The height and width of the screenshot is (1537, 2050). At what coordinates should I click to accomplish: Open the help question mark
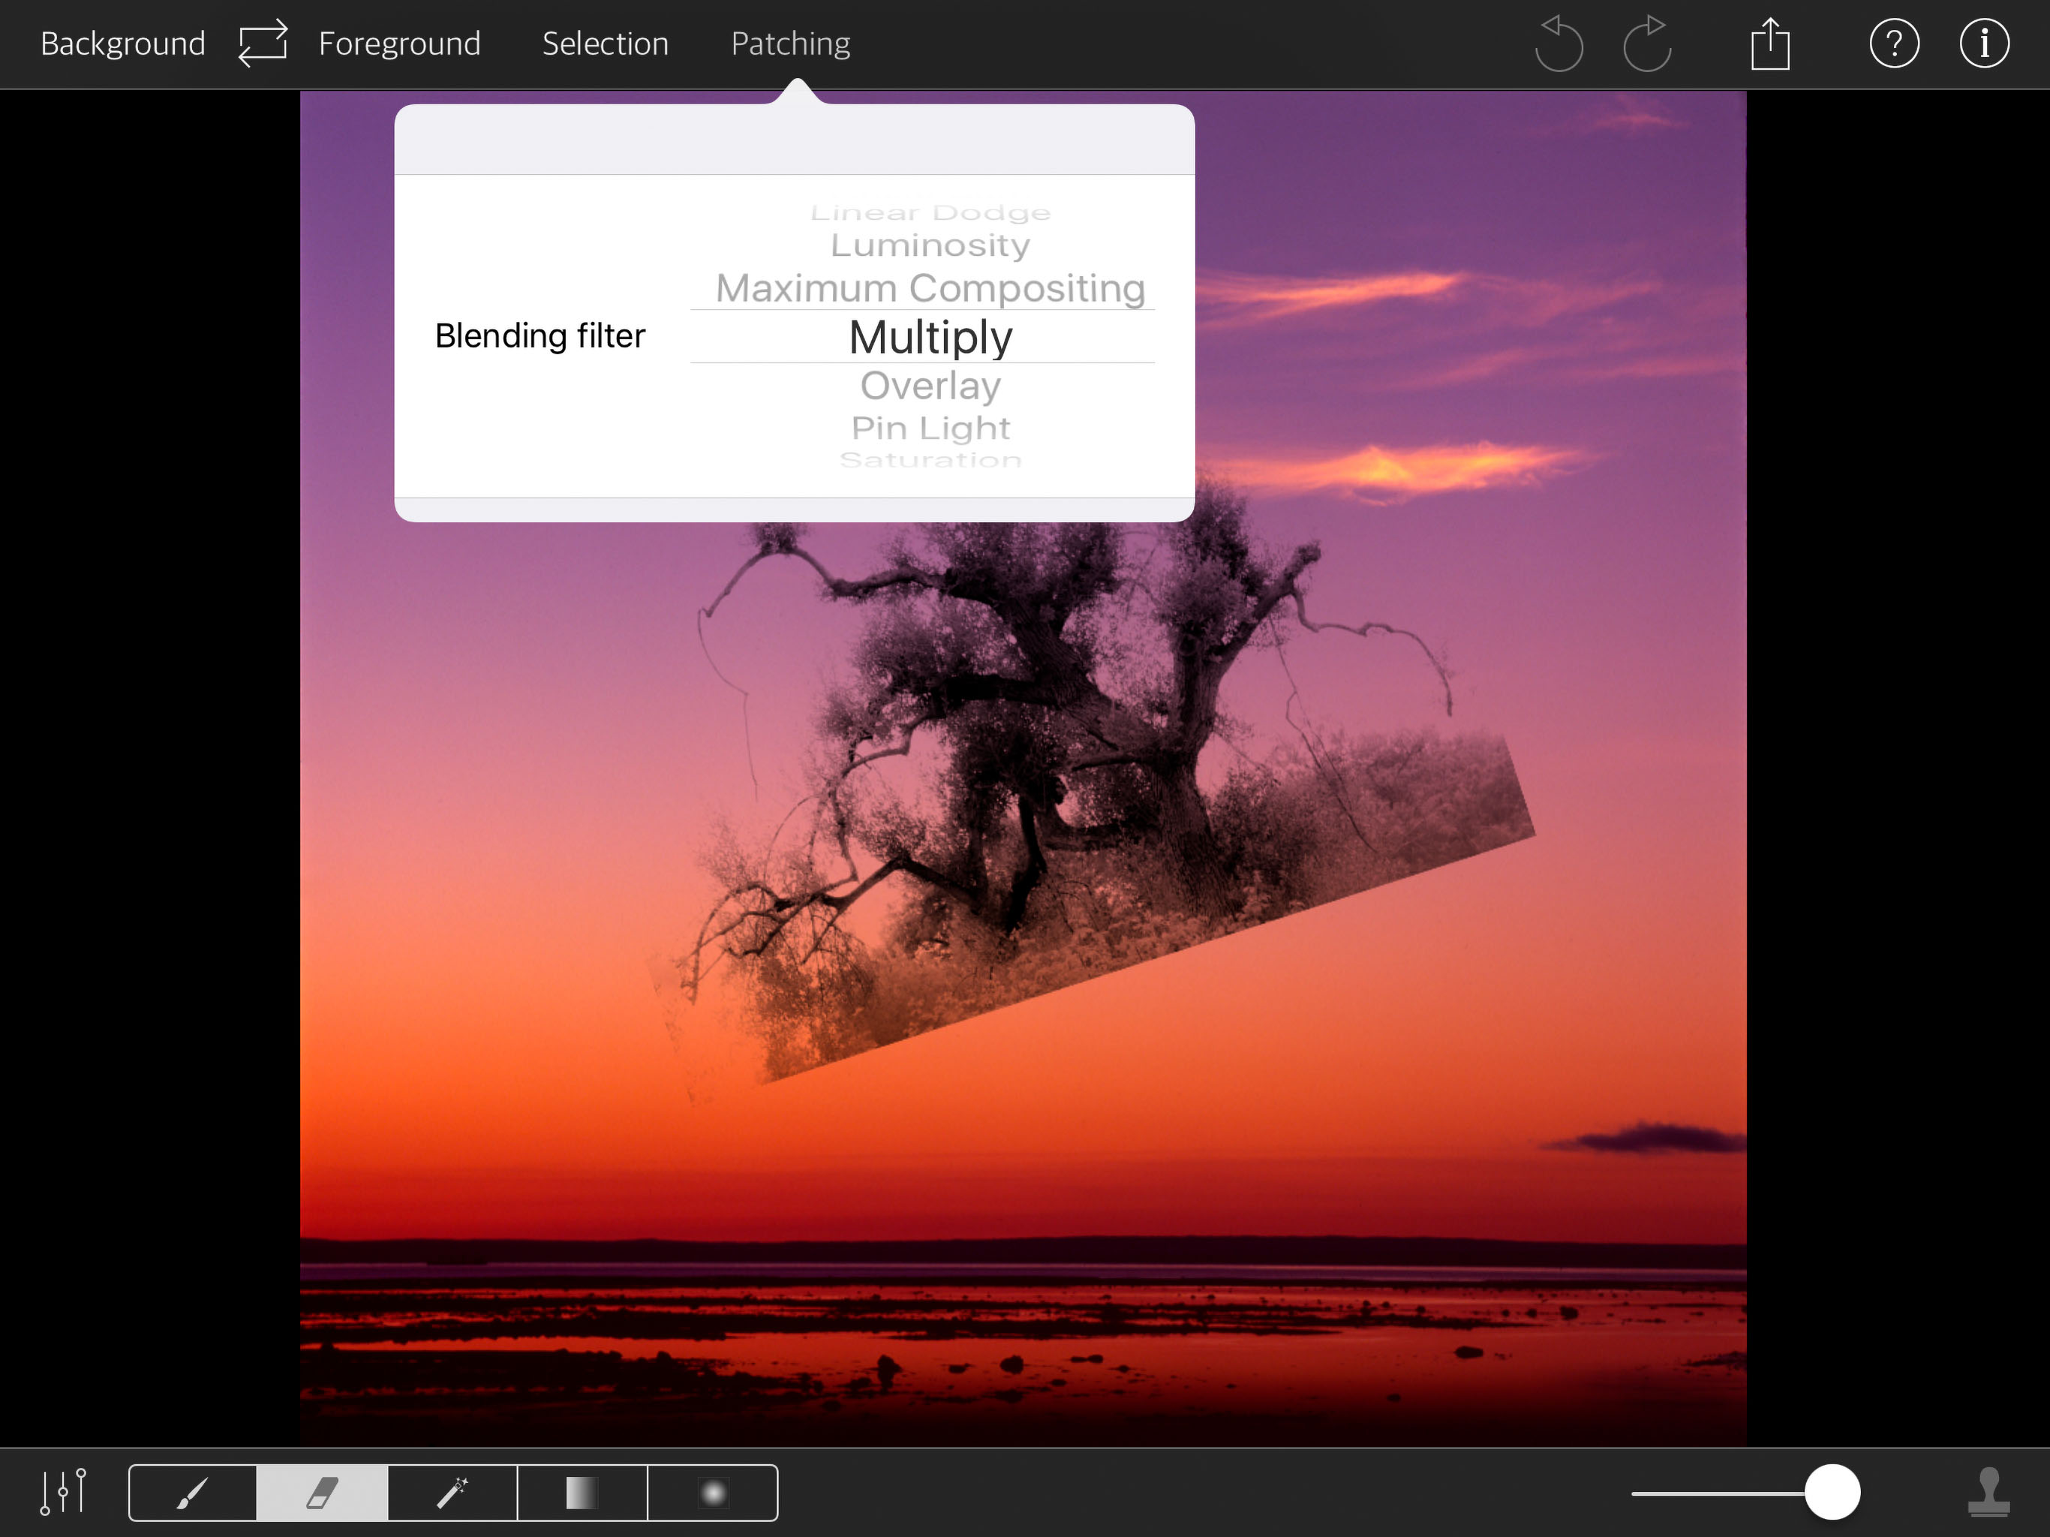[x=1893, y=44]
